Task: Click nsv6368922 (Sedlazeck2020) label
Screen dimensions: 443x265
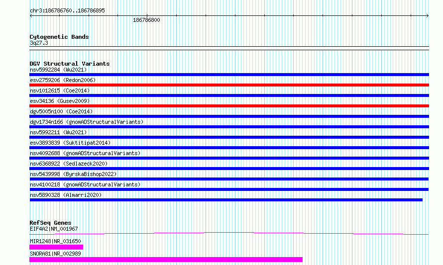Action: tap(69, 164)
